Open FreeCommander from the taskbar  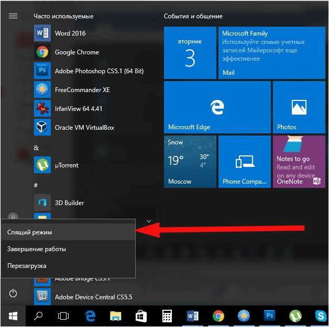[244, 316]
